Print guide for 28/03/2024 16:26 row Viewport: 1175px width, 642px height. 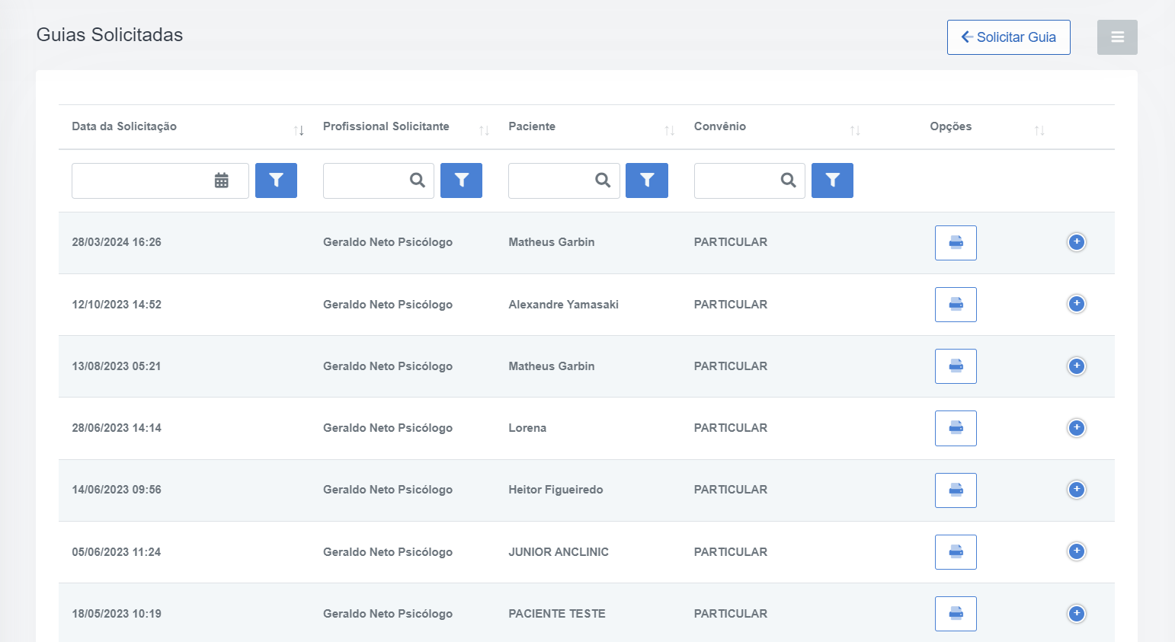pyautogui.click(x=956, y=243)
